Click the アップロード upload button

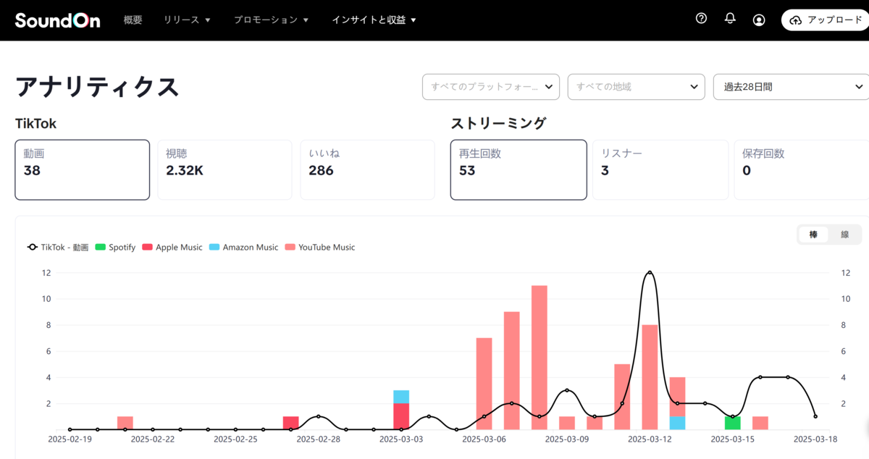click(826, 20)
